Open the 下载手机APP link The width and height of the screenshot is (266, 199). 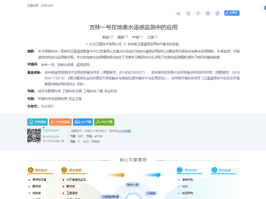click(x=51, y=131)
